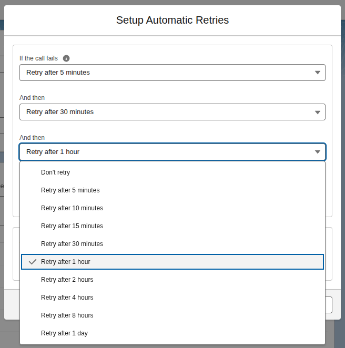Click the 'And then' label above the 1 hour field

click(32, 138)
